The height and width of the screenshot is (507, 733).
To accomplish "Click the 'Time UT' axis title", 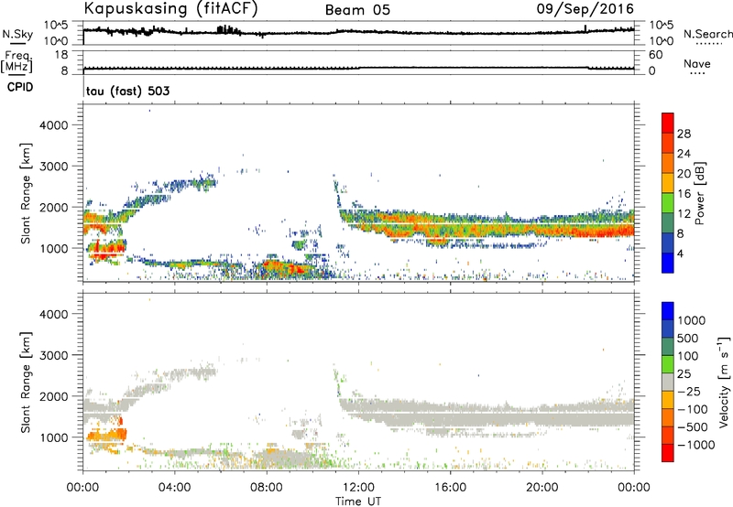I will click(x=358, y=502).
